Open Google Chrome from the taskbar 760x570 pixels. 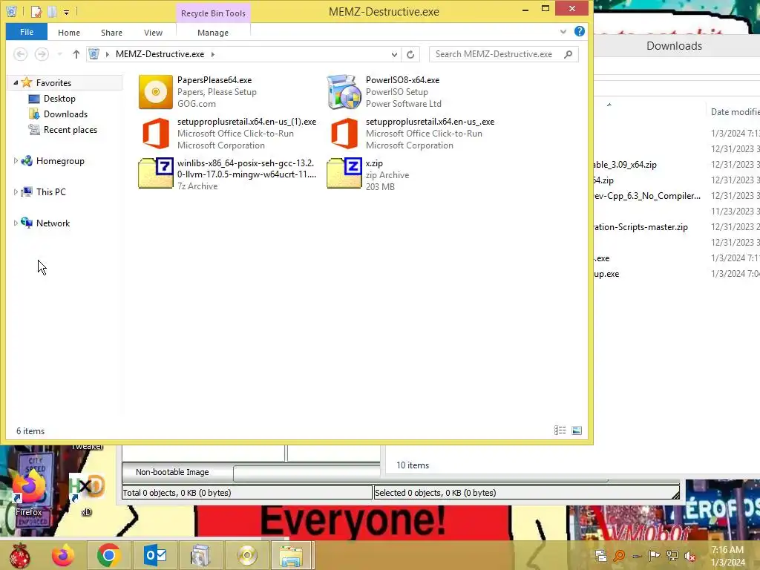tap(108, 555)
